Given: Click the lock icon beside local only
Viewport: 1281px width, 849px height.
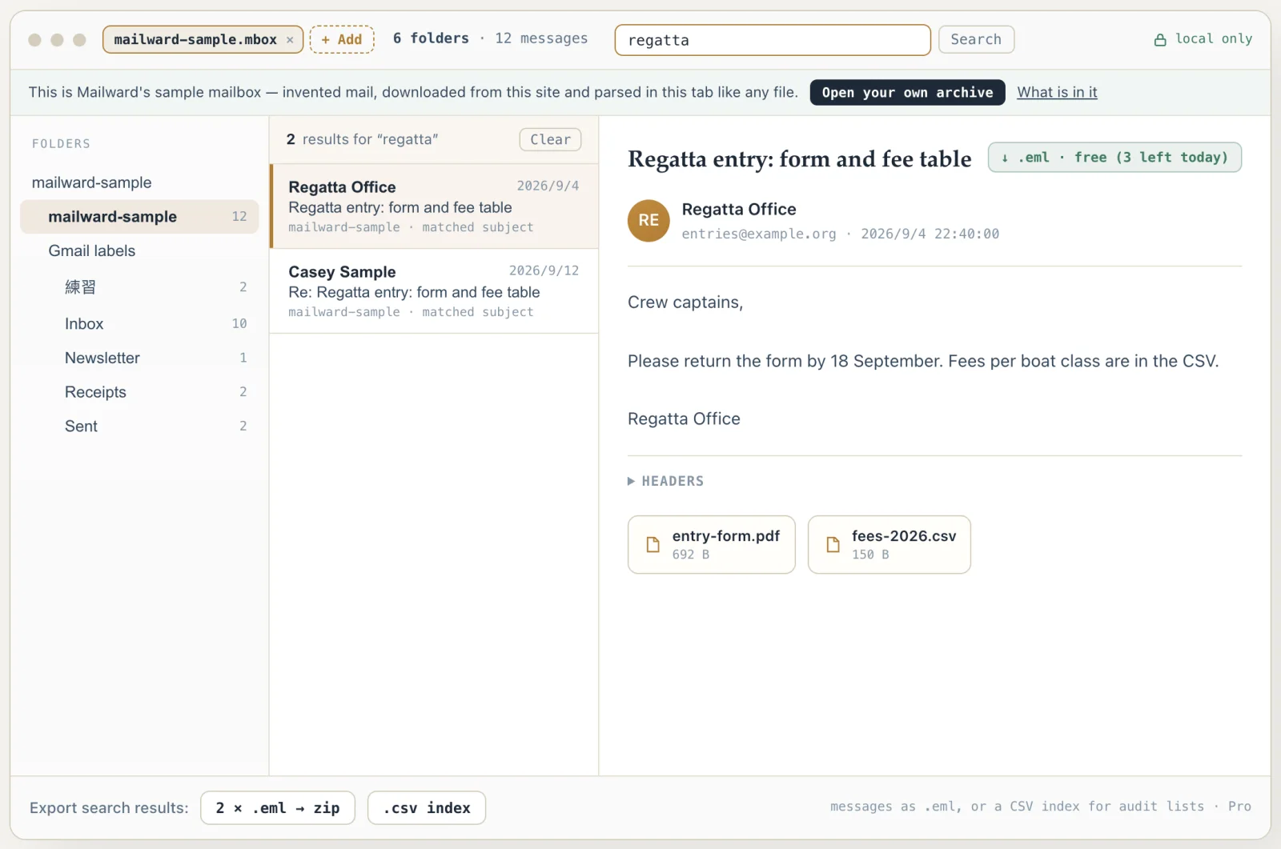Looking at the screenshot, I should click(1160, 39).
